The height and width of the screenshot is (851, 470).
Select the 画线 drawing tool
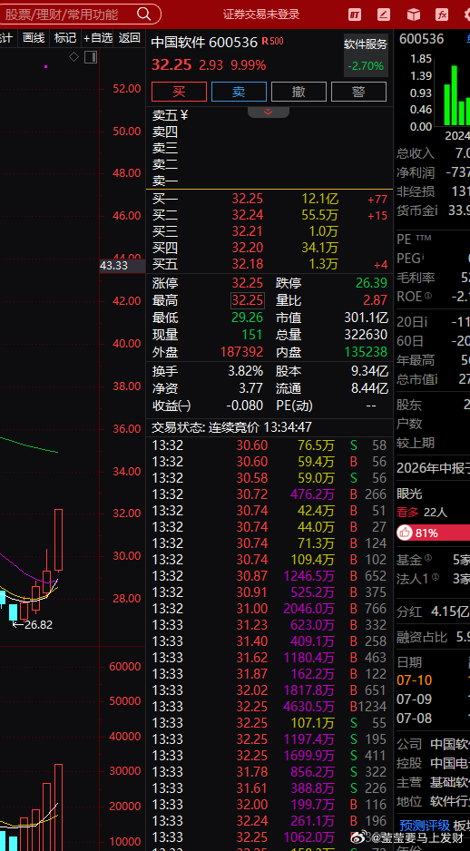coord(33,38)
